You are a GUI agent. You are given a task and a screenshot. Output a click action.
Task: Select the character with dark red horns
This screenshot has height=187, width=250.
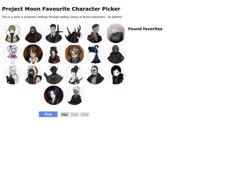(x=75, y=33)
